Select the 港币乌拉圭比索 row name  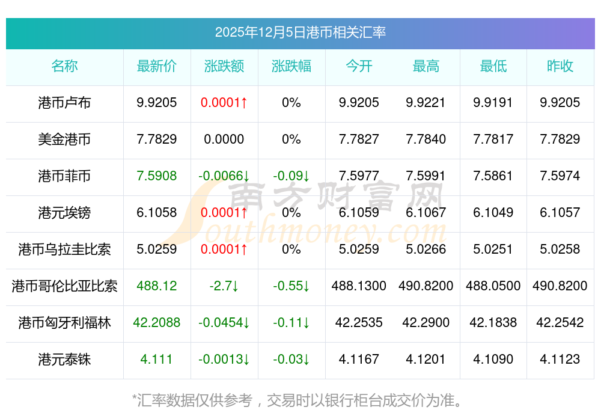click(x=64, y=249)
